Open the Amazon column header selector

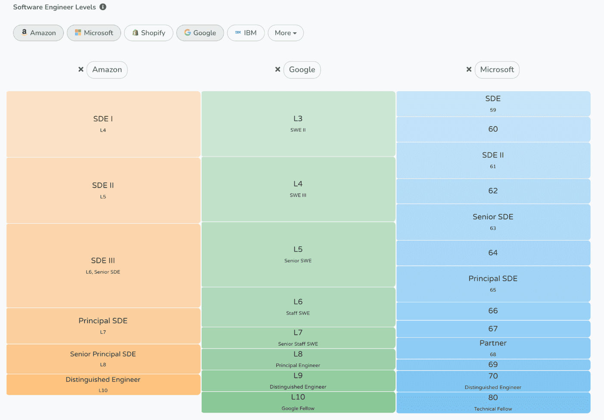(107, 70)
